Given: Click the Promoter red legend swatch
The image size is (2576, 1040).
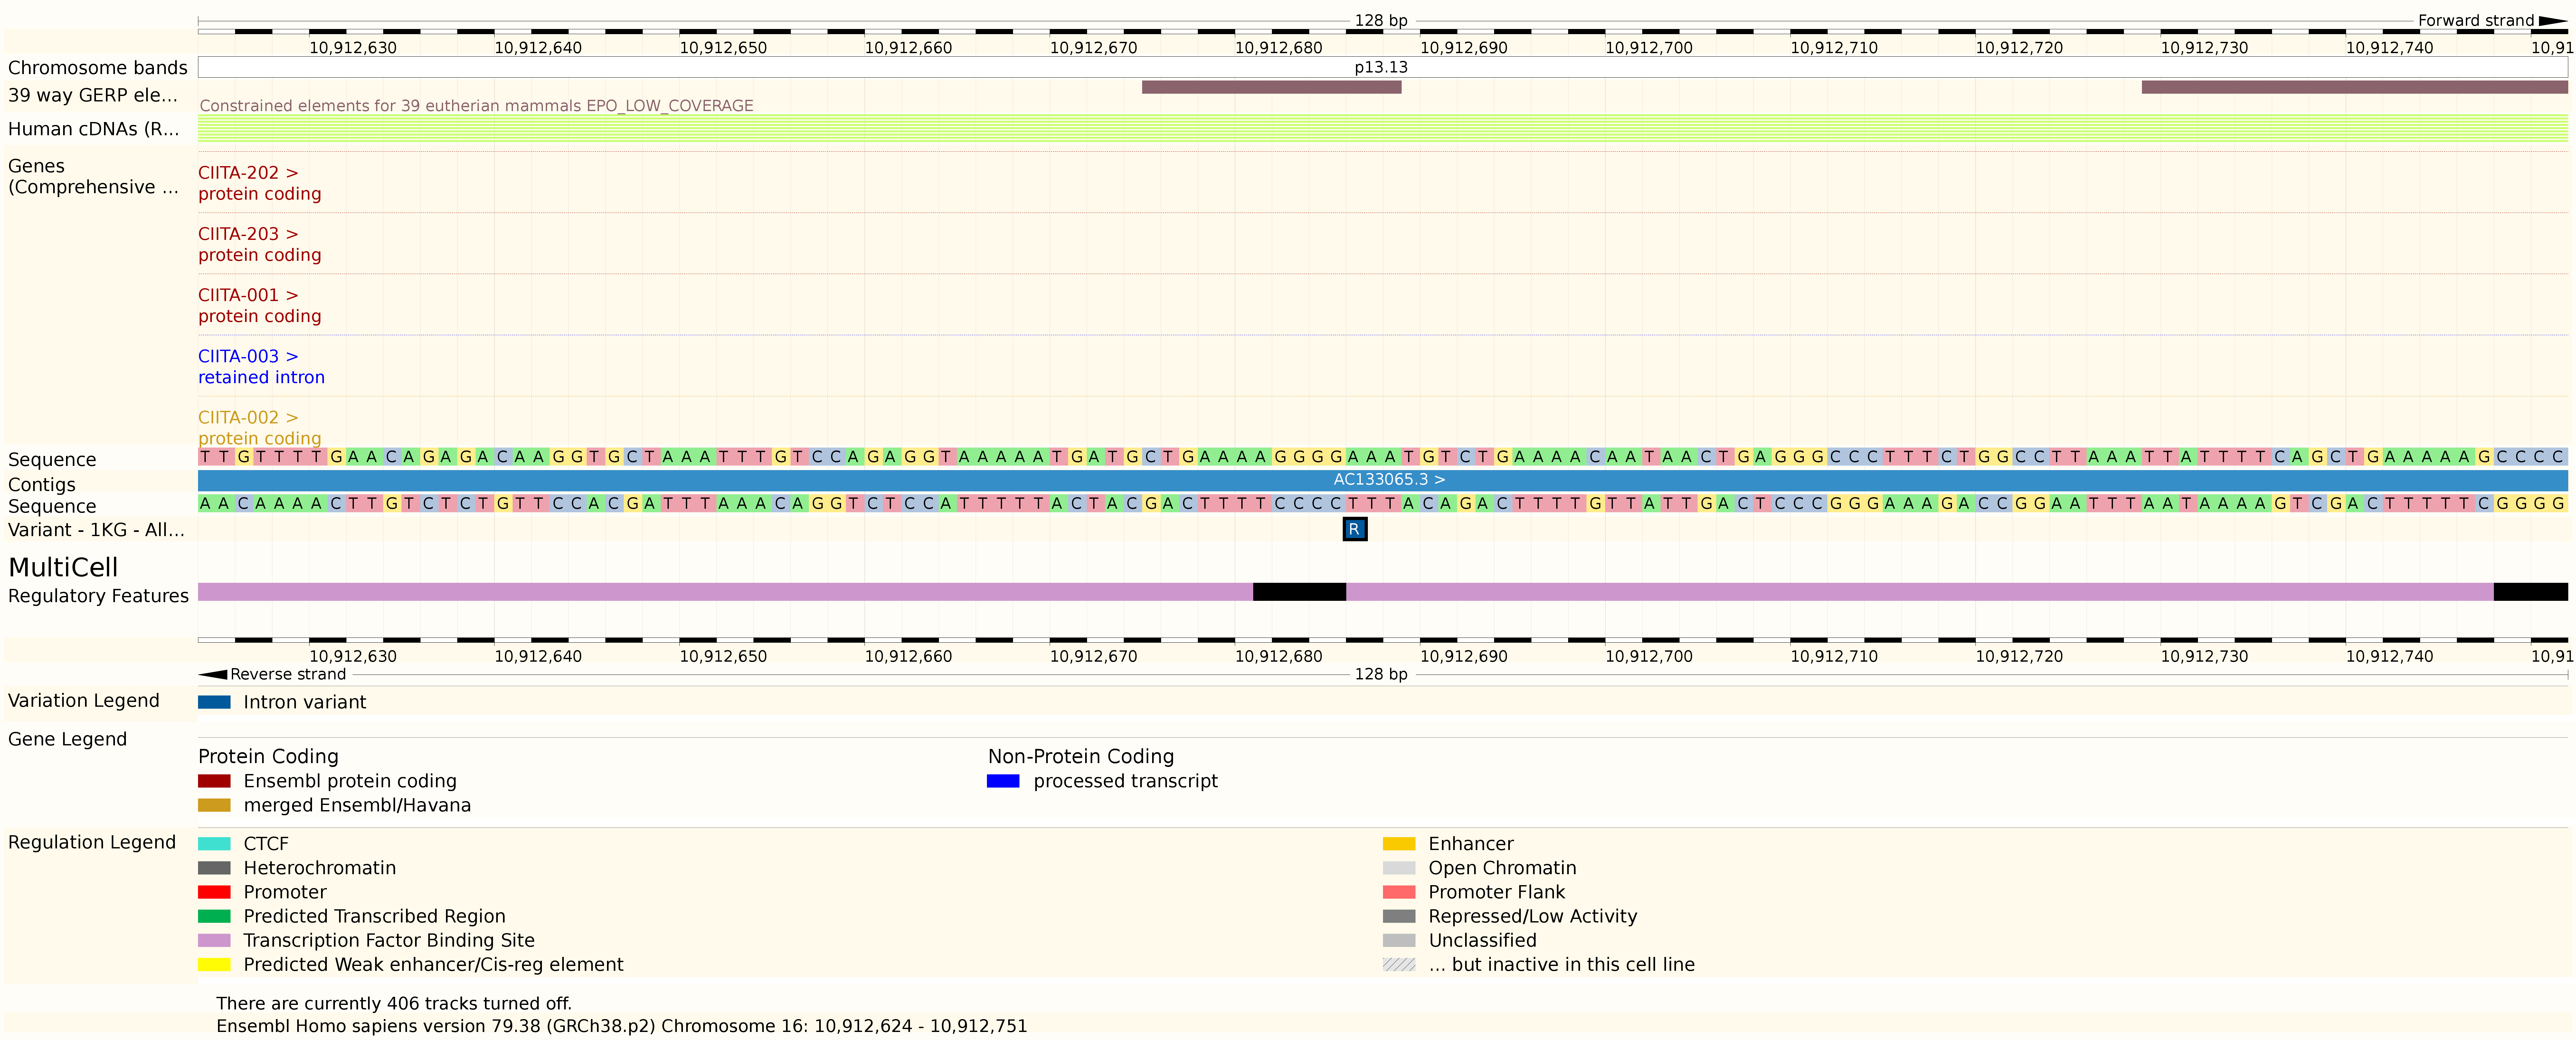Looking at the screenshot, I should click(x=214, y=892).
